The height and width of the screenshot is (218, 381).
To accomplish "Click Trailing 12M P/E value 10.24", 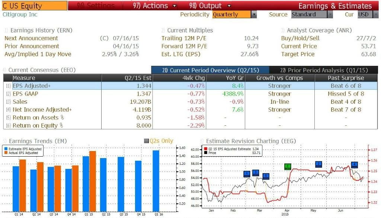I will [251, 38].
